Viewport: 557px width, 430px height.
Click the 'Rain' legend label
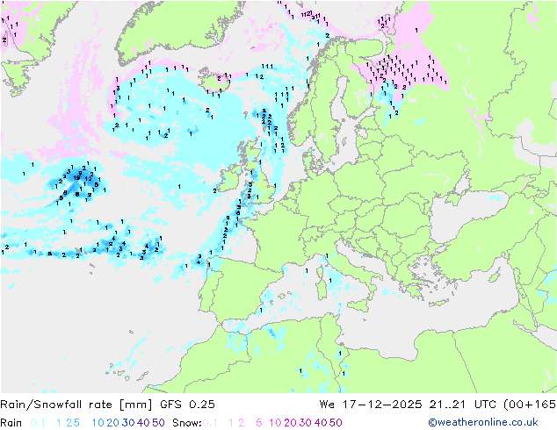pyautogui.click(x=11, y=423)
